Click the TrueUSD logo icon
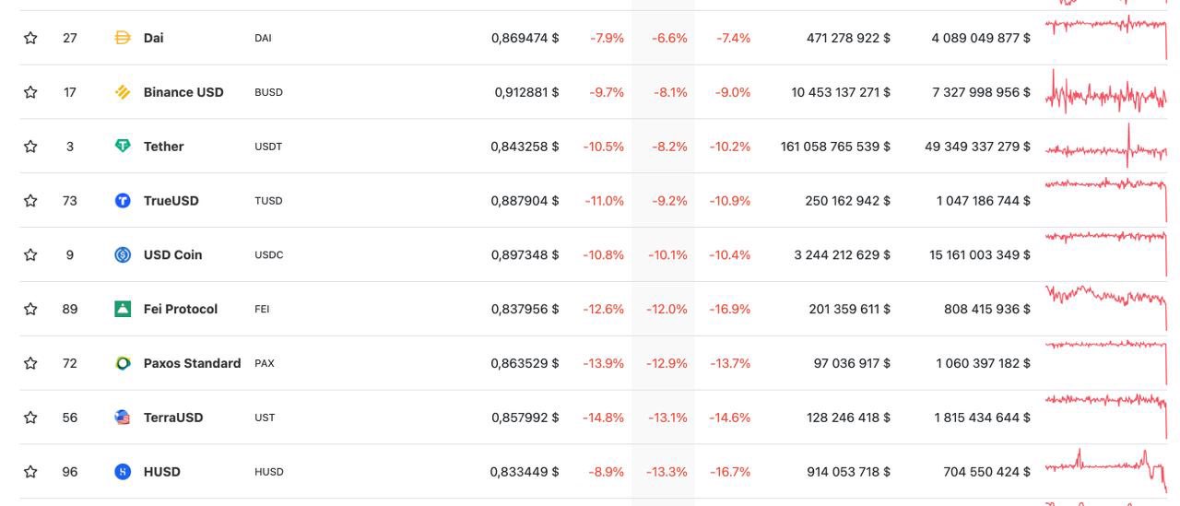 pyautogui.click(x=123, y=201)
